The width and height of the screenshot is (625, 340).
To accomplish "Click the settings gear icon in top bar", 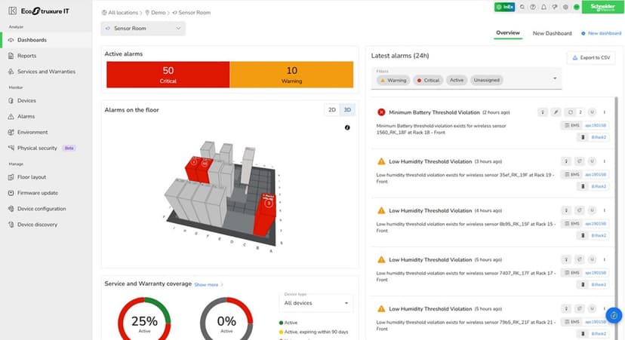I will (x=565, y=8).
